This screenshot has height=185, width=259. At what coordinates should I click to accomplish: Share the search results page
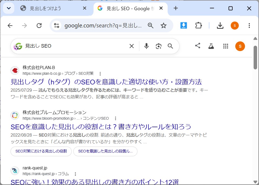pos(198,46)
